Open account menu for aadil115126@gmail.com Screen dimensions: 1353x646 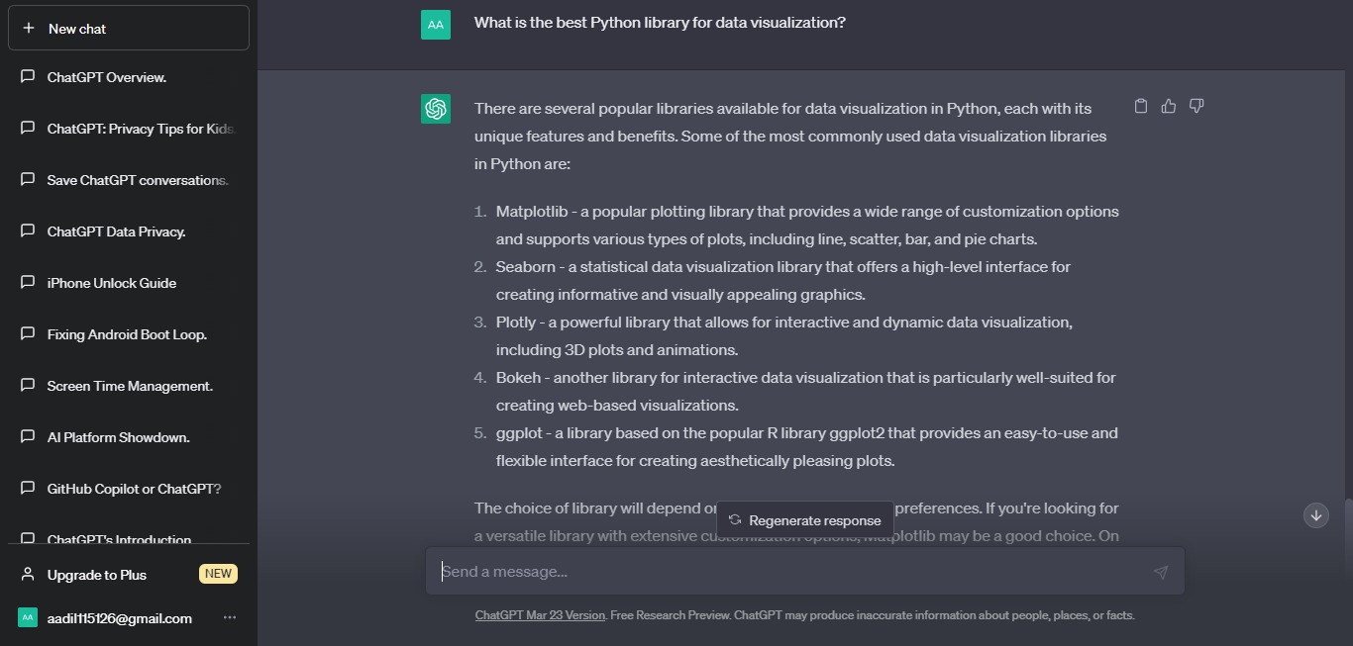pos(120,618)
